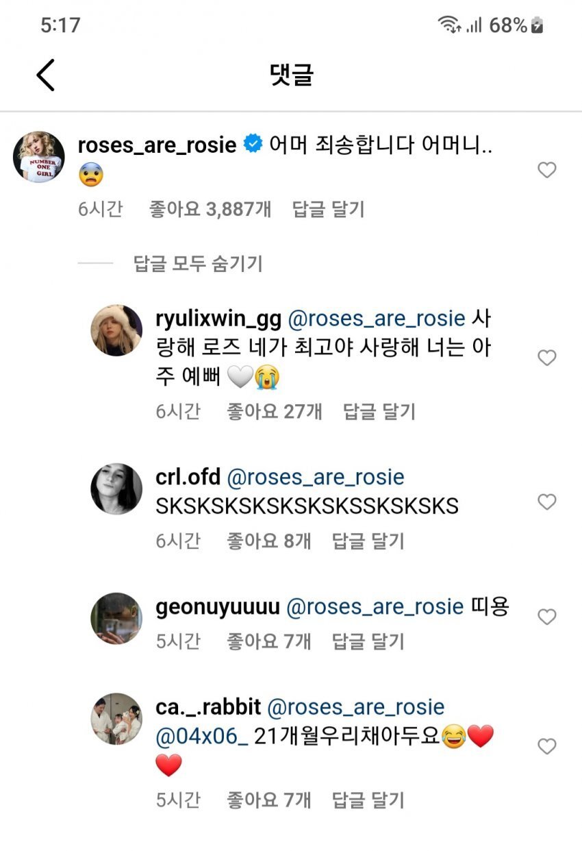Image resolution: width=582 pixels, height=851 pixels.
Task: Open crl.ofd's profile avatar
Action: 116,489
